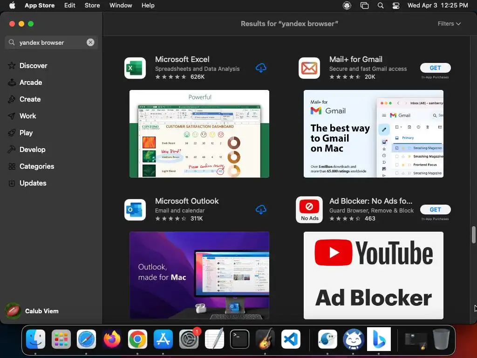Image resolution: width=477 pixels, height=358 pixels.
Task: Open Spotlight search in menu bar
Action: click(380, 6)
